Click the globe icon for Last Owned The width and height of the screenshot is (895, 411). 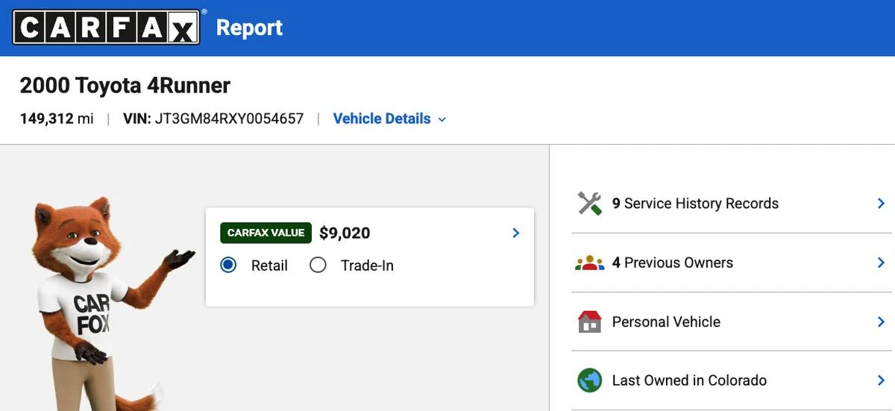click(x=589, y=380)
